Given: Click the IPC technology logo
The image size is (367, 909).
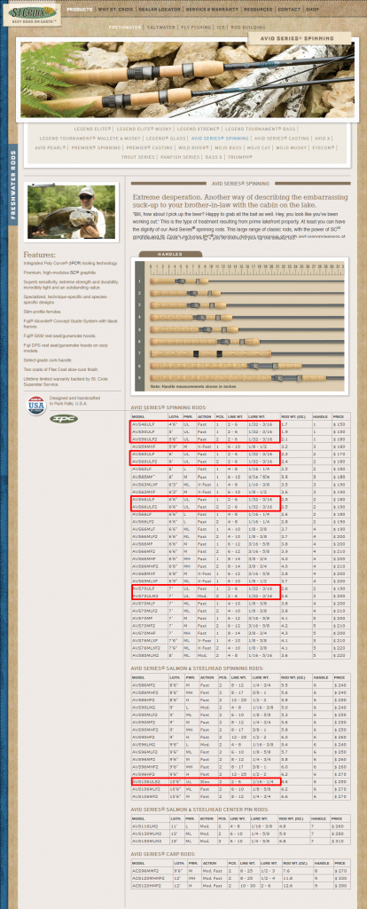Looking at the screenshot, I should click(63, 419).
